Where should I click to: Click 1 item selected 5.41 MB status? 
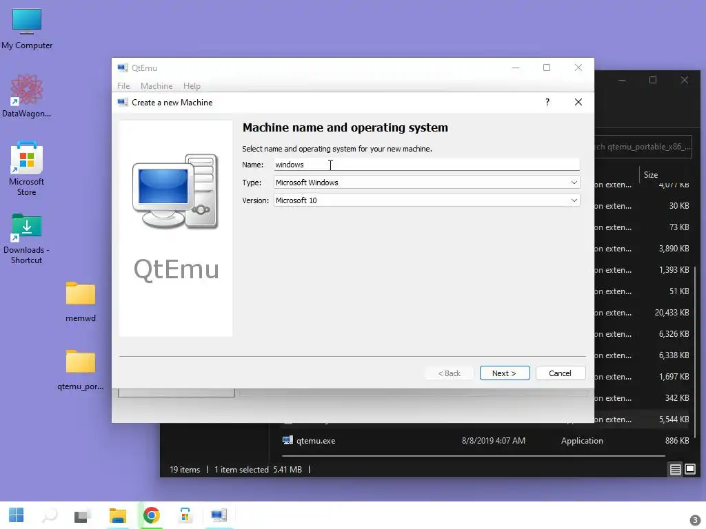258,470
